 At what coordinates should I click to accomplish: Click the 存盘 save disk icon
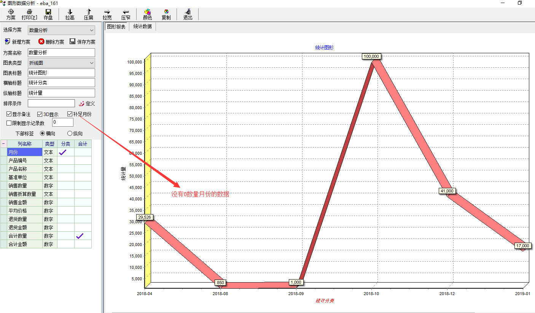tap(48, 12)
